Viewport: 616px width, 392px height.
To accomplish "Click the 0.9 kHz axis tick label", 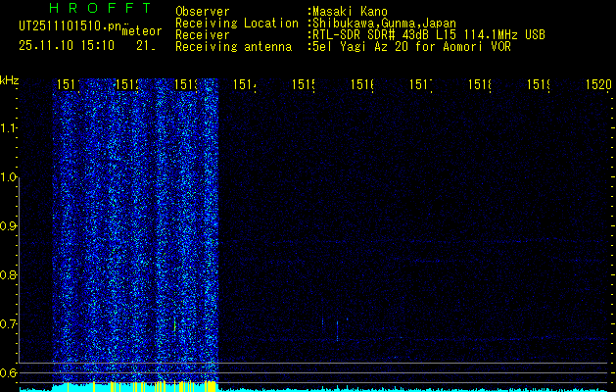I will click(x=8, y=226).
